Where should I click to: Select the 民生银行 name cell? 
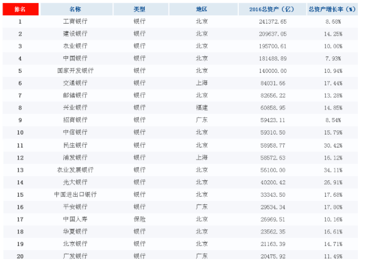pyautogui.click(x=75, y=145)
